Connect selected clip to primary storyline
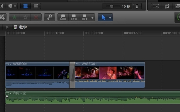The image size is (180, 112). (63, 17)
